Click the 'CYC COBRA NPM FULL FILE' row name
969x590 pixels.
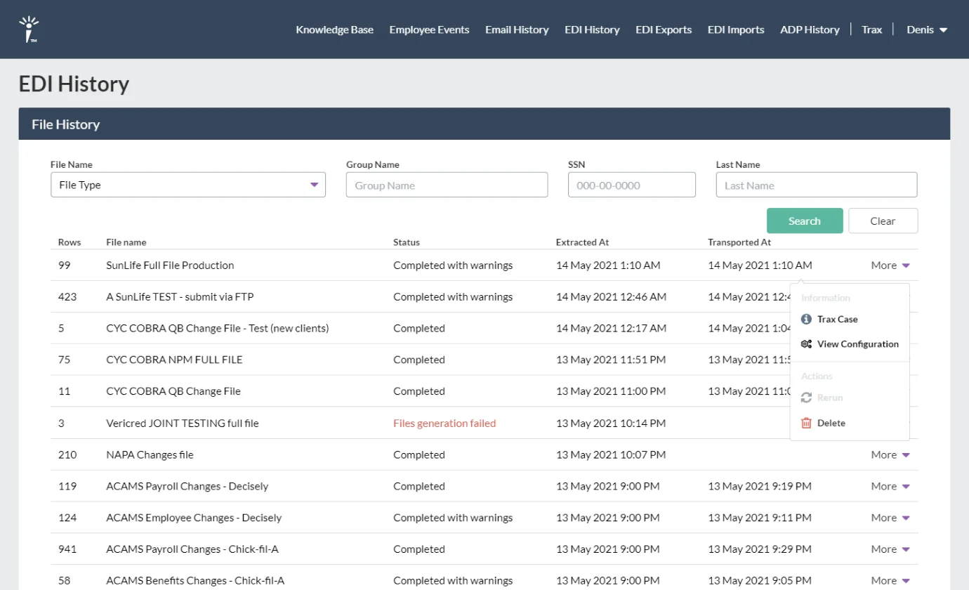click(x=174, y=360)
